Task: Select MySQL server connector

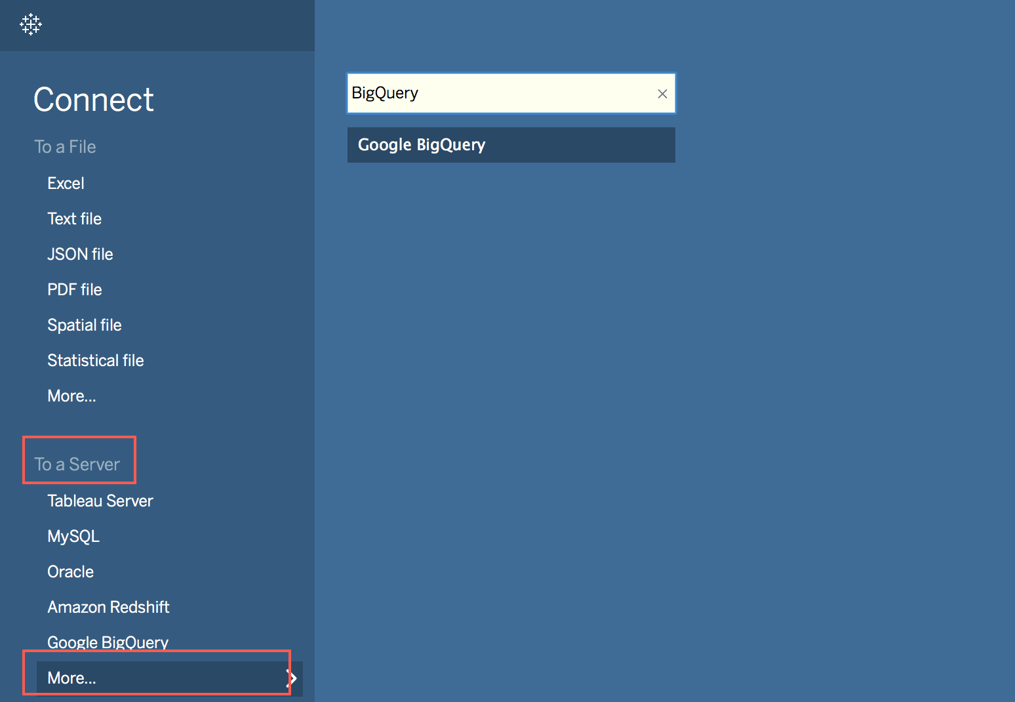Action: [73, 536]
